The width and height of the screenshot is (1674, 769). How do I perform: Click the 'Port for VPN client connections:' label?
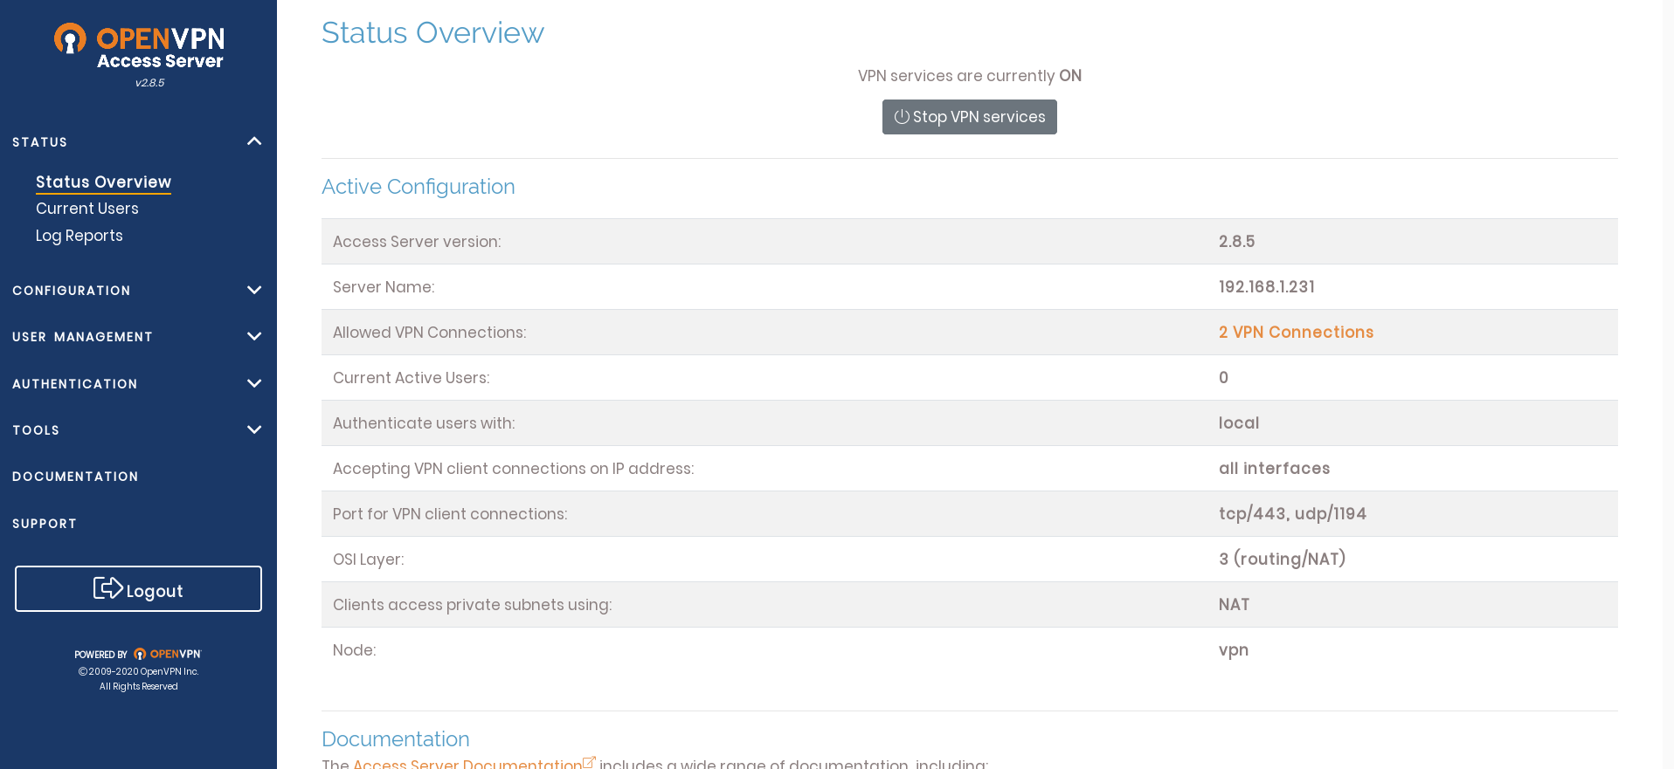(450, 514)
